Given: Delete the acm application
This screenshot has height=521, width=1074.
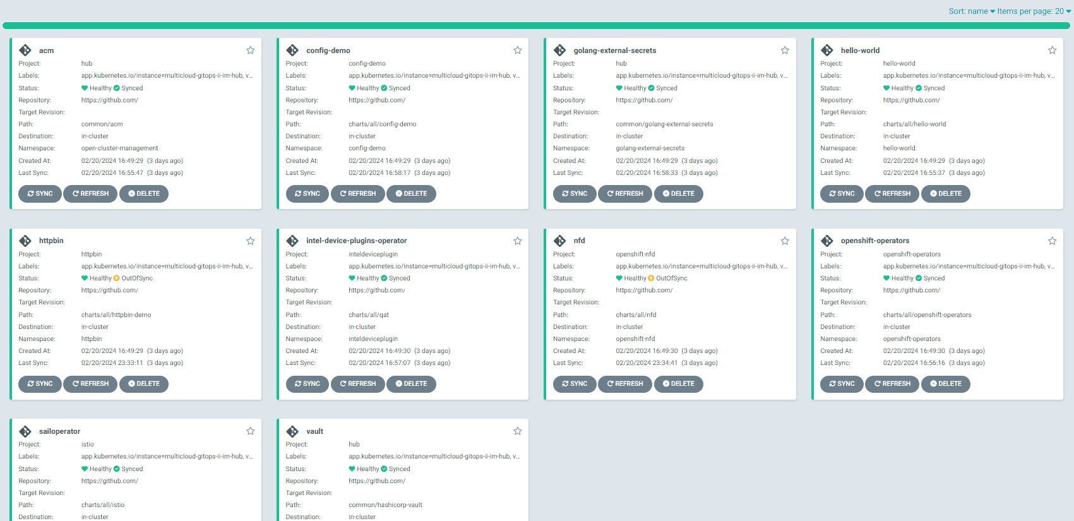Looking at the screenshot, I should [144, 194].
